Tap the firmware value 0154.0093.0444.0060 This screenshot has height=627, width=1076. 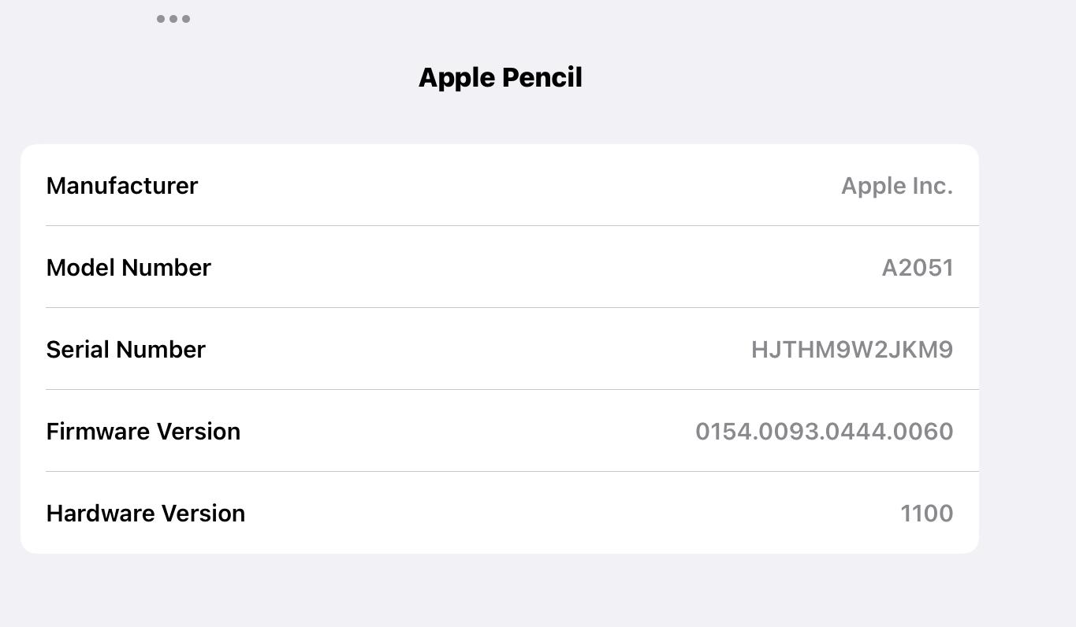(x=824, y=432)
